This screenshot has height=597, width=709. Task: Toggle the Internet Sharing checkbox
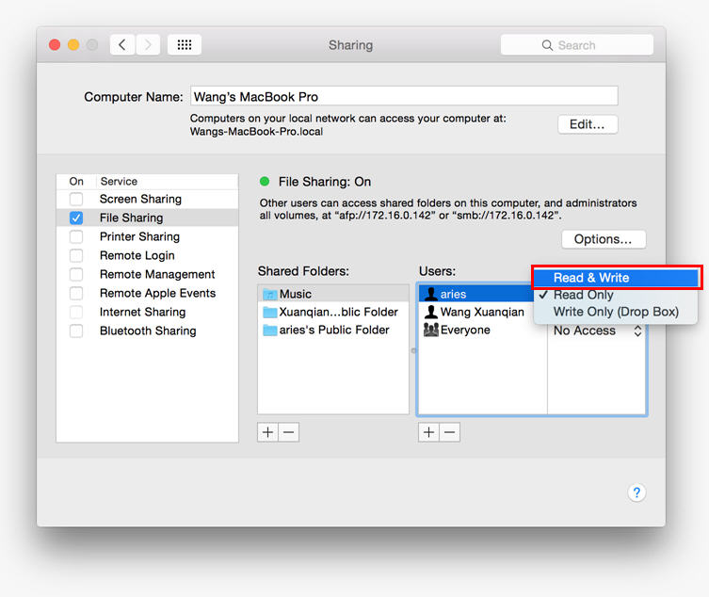76,312
